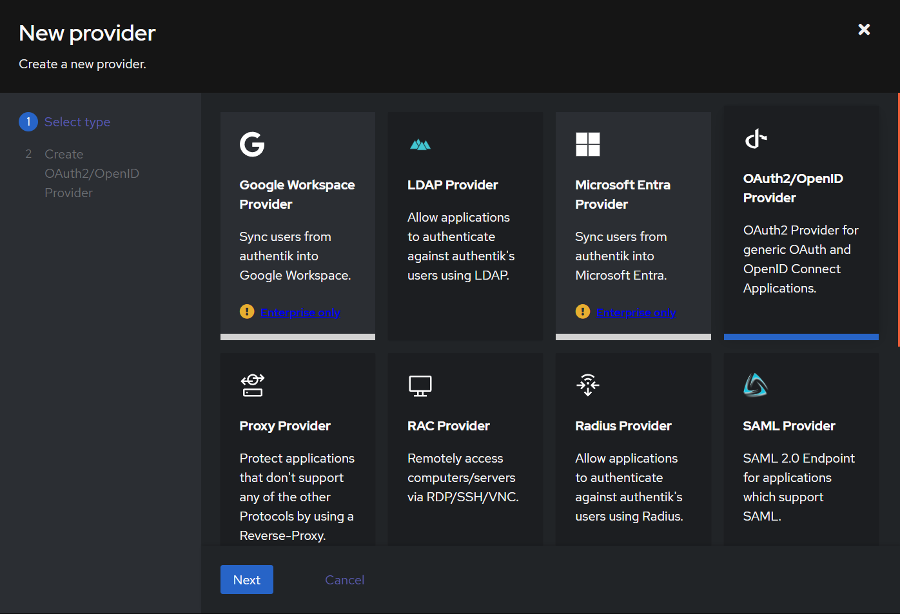Image resolution: width=900 pixels, height=614 pixels.
Task: Choose the LDAP Provider title
Action: (x=453, y=185)
